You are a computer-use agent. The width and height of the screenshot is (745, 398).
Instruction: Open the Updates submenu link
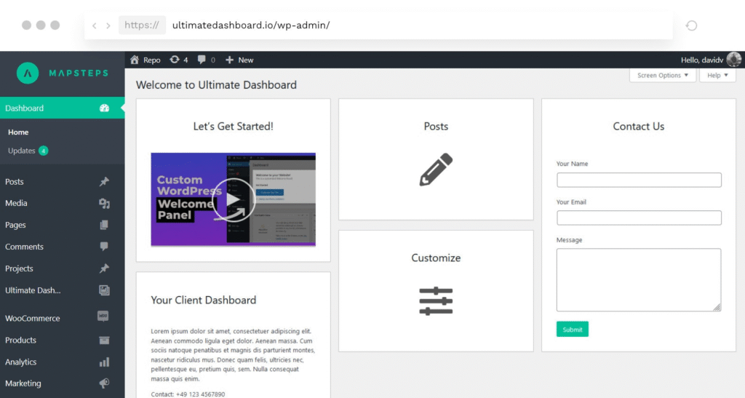(x=22, y=151)
